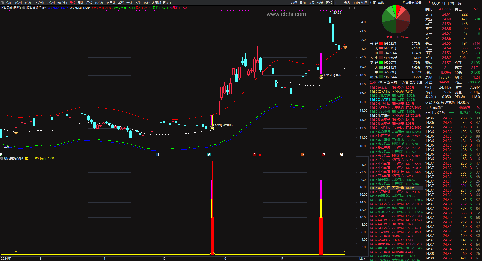Click the highlighted 14:36 华设集团 alert row
Image resolution: width=482 pixels, height=261 pixels.
396,188
